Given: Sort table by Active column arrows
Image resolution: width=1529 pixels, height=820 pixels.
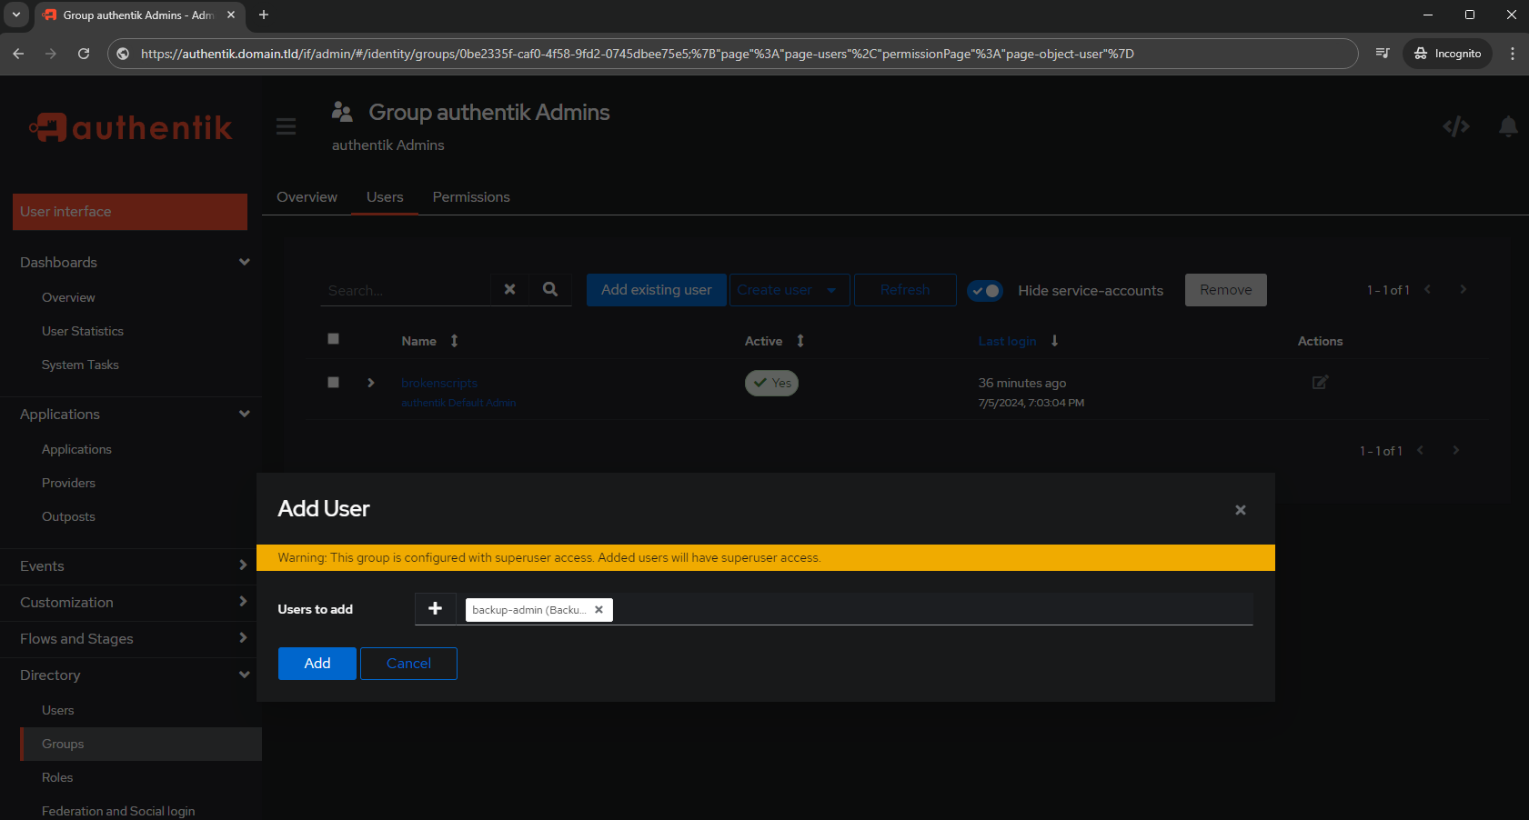Looking at the screenshot, I should [x=800, y=341].
